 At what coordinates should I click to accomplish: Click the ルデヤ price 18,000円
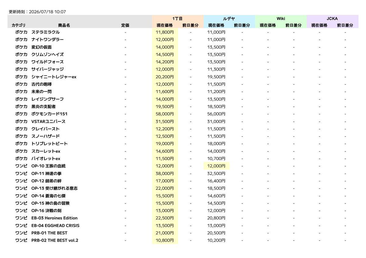point(217,144)
